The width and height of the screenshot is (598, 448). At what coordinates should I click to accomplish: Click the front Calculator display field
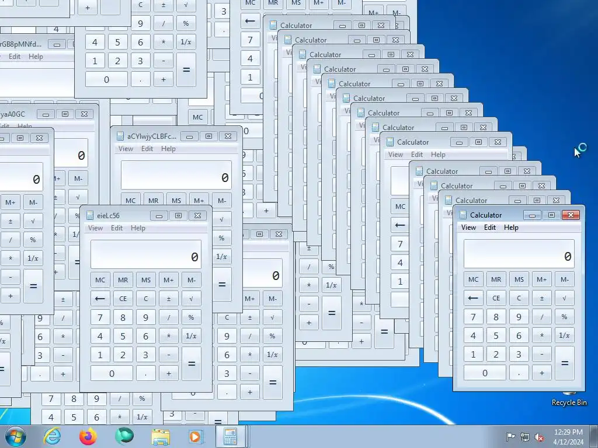519,253
